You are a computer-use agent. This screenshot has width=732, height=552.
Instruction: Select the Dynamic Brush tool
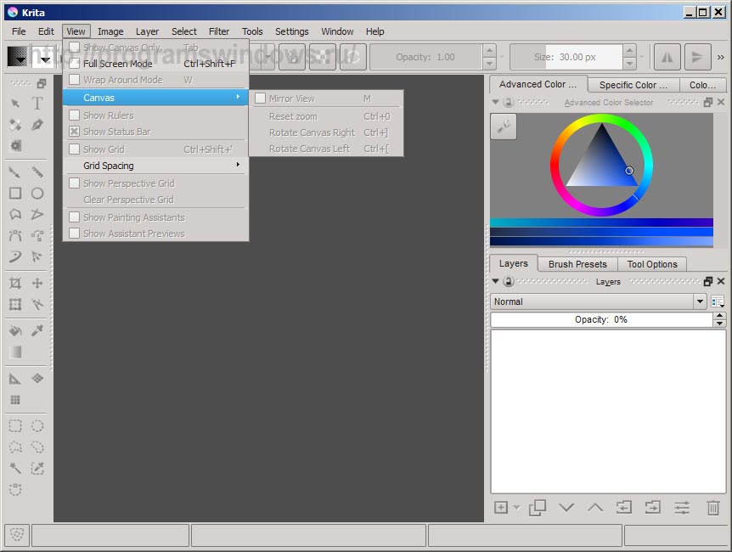pos(15,256)
